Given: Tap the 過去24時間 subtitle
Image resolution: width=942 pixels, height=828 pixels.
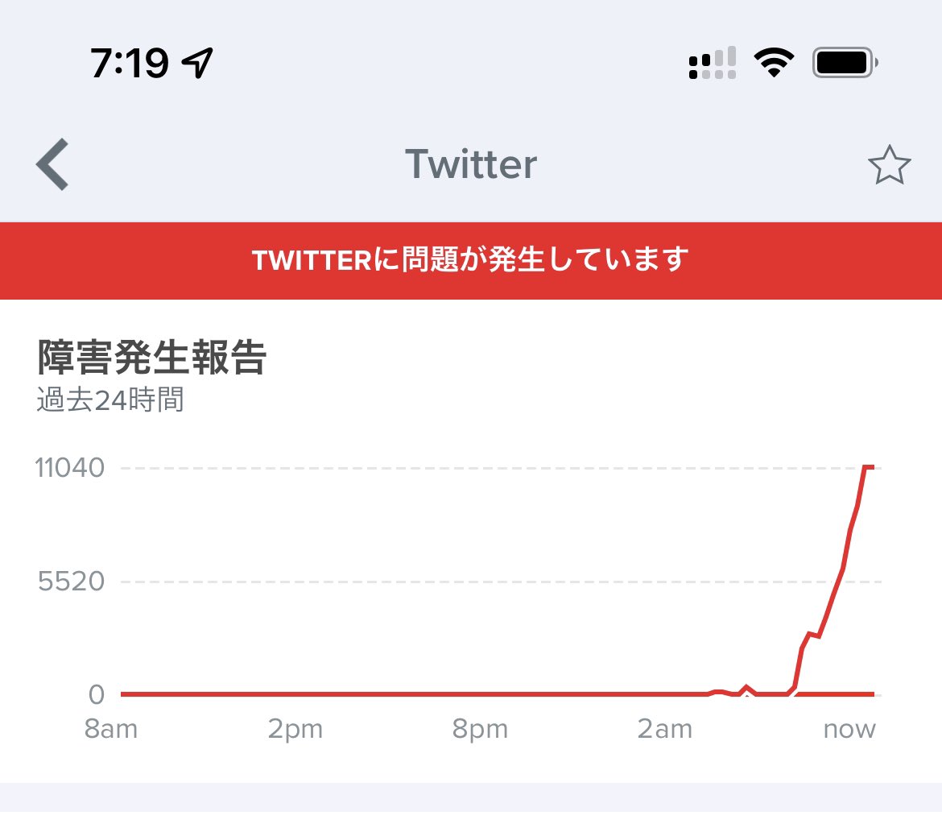Looking at the screenshot, I should click(x=110, y=400).
